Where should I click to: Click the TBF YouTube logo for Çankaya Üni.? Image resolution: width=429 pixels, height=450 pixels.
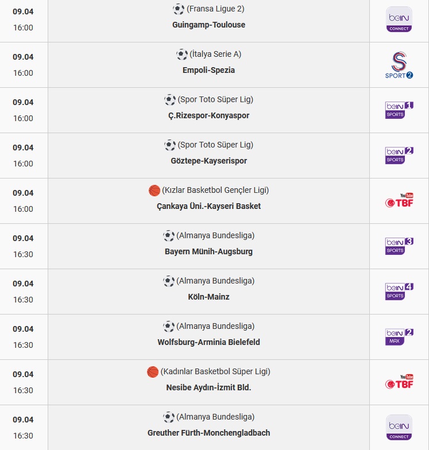399,200
